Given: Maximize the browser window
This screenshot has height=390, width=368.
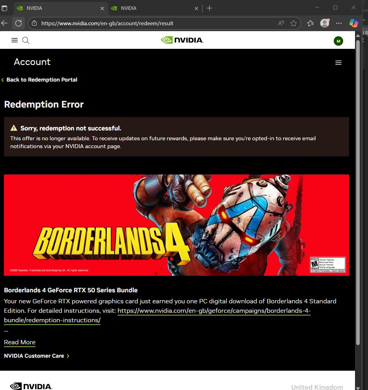Looking at the screenshot, I should click(335, 8).
